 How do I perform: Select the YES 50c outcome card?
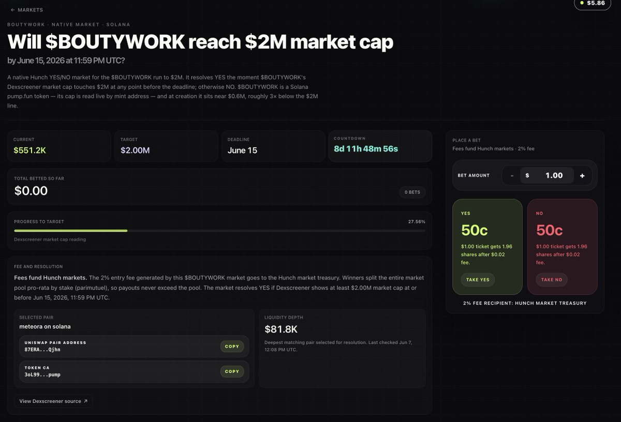coord(487,247)
